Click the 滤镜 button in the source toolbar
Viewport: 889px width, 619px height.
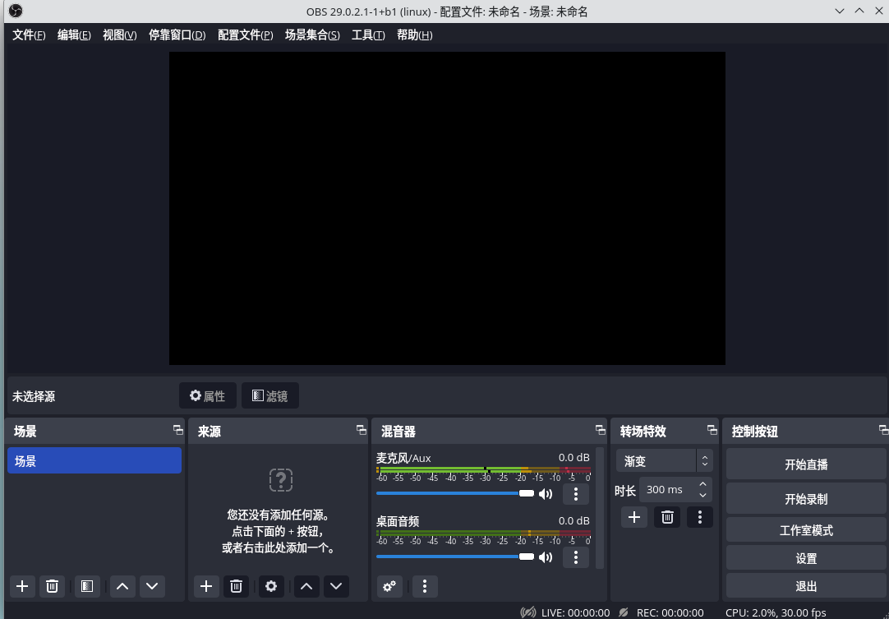[269, 395]
